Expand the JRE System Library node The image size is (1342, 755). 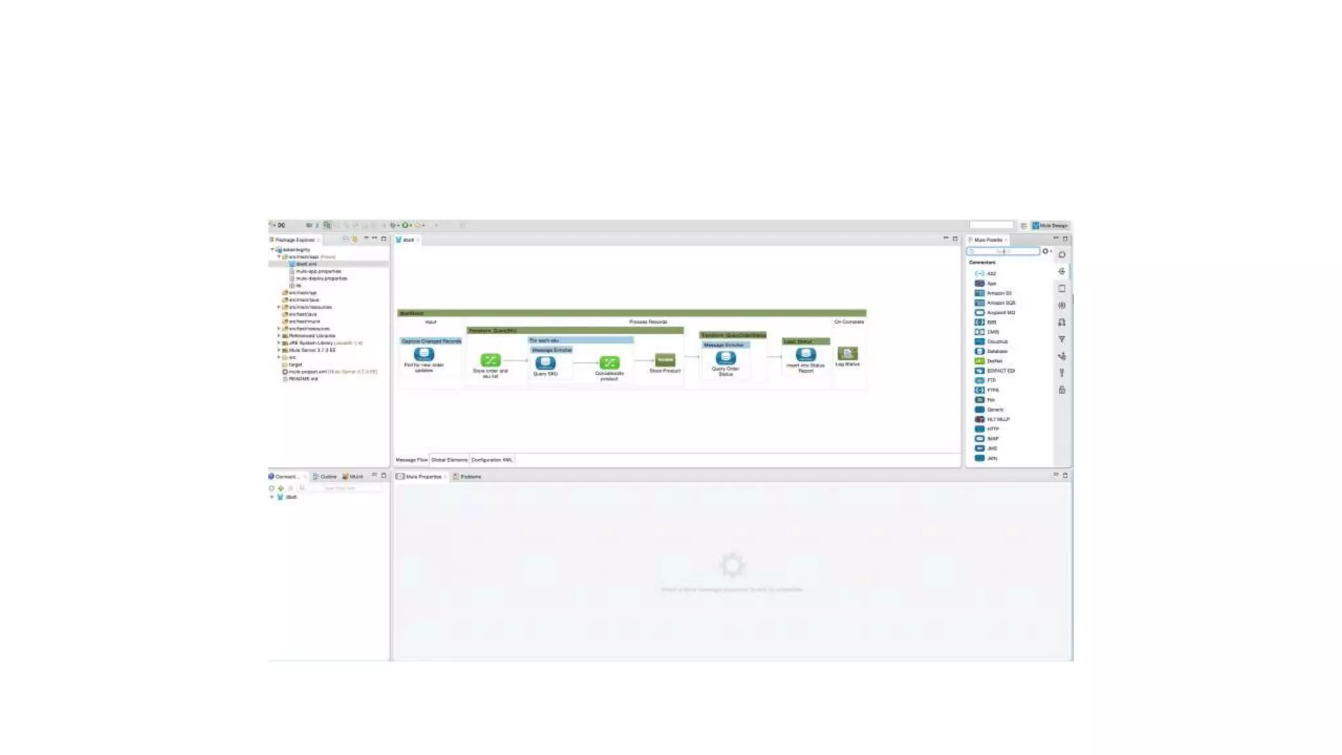coord(278,343)
